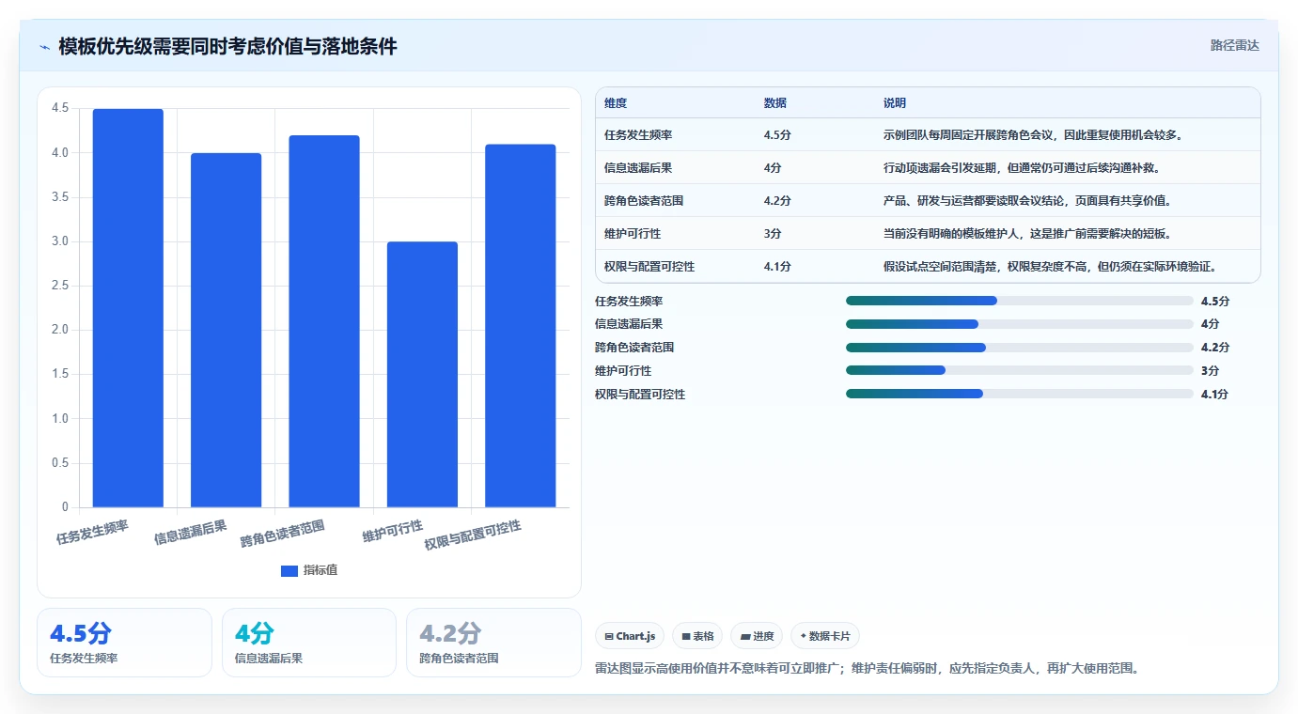Click the description starting 假设试点空间范围清楚
1298x714 pixels.
point(1051,267)
